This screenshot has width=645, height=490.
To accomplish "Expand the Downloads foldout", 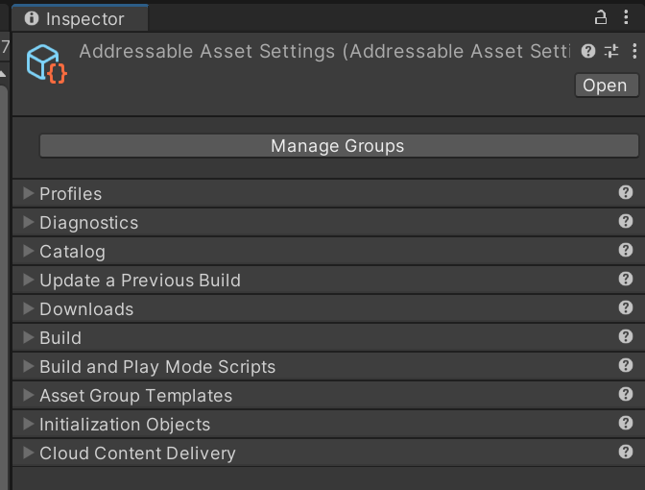I will 28,309.
